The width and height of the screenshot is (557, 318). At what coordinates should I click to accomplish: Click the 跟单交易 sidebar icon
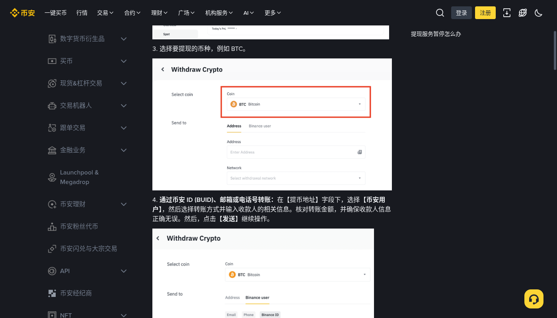pyautogui.click(x=52, y=128)
